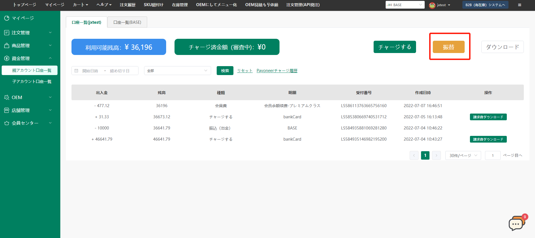Expand the OEM sidebar section
Viewport: 535px width, 238px height.
[50, 97]
